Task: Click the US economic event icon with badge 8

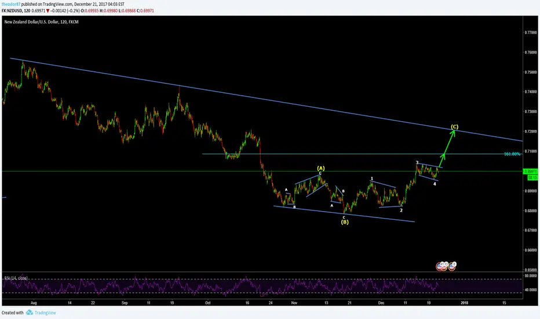Action: pyautogui.click(x=452, y=266)
